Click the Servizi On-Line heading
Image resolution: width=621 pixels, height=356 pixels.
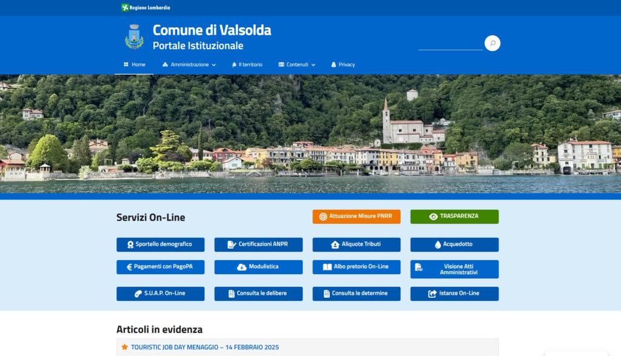150,217
